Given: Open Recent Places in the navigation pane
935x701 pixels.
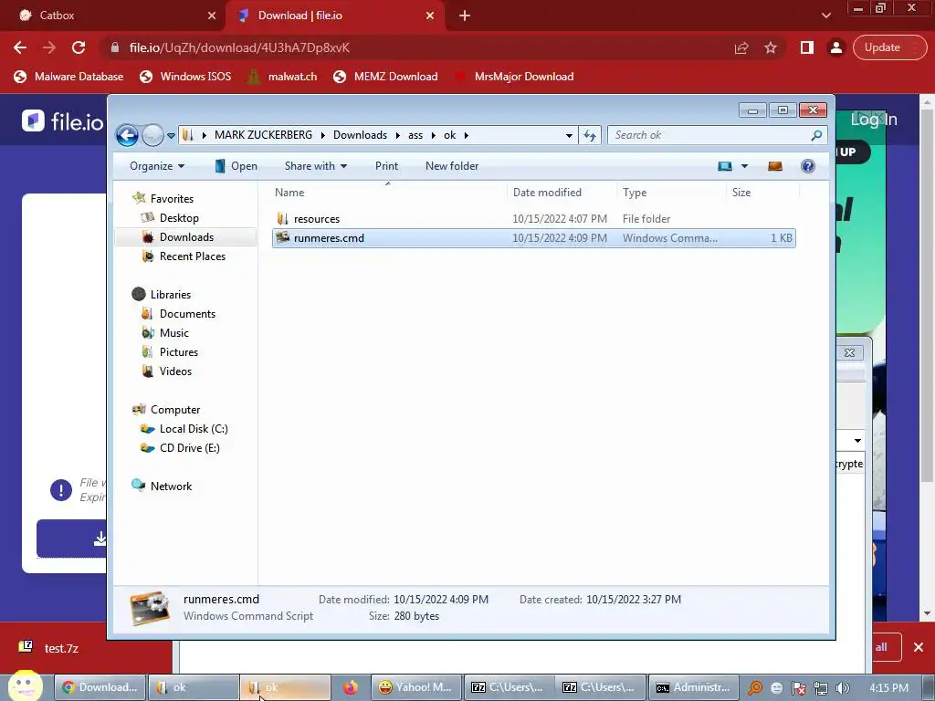Looking at the screenshot, I should click(x=192, y=256).
